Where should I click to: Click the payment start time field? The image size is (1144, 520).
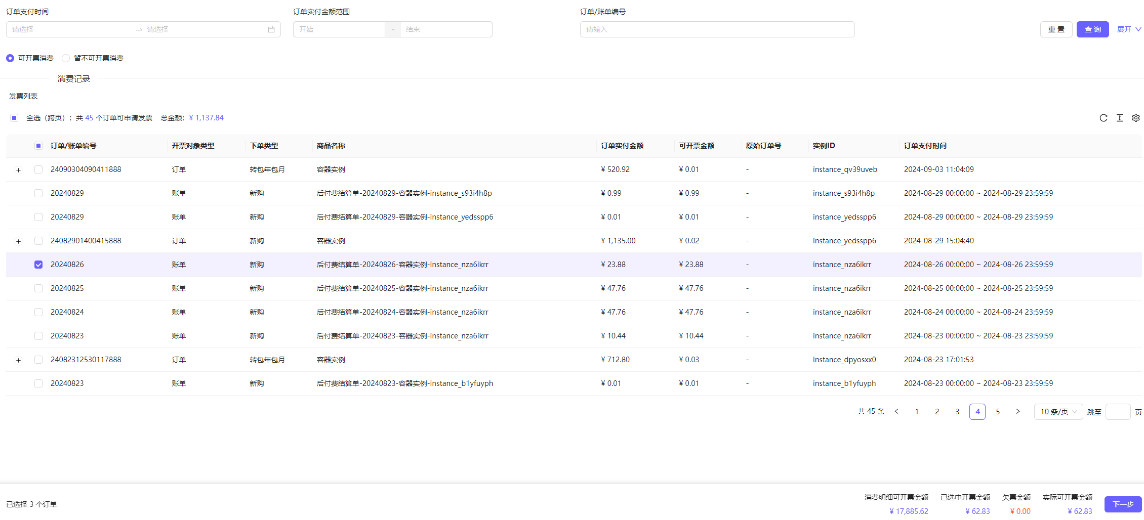click(x=71, y=29)
